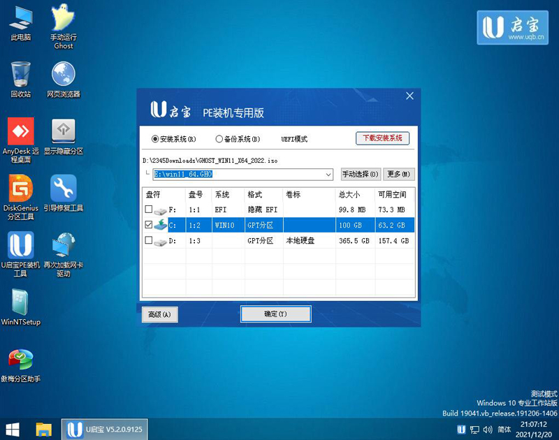
Task: Click the 卷标 column header
Action: coord(309,195)
